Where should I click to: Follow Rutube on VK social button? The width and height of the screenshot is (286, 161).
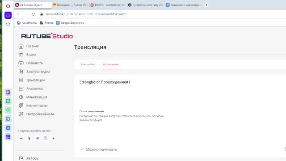(21, 138)
